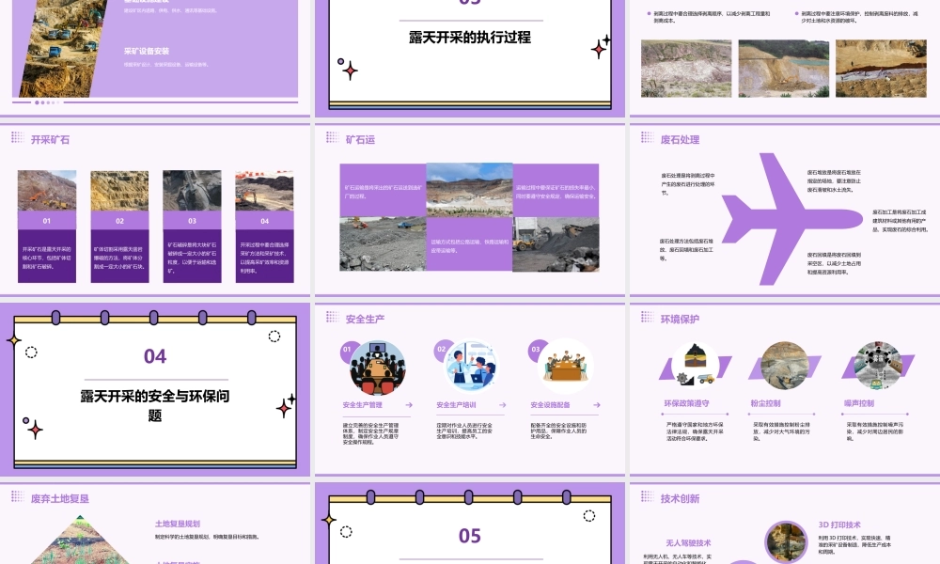Click the 安全生产管理 label
940x564 pixels.
point(363,405)
